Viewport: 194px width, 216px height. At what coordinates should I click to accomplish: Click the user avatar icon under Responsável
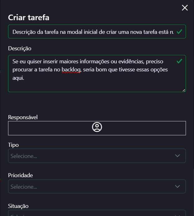point(97,127)
